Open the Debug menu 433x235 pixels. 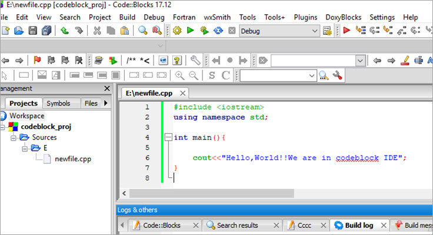[154, 17]
